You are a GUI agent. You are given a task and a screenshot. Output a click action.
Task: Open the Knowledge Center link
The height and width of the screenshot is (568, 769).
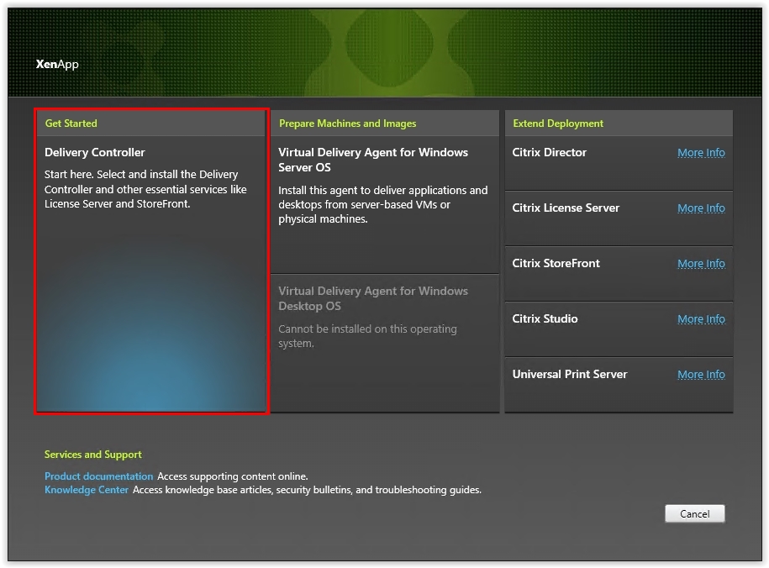87,490
